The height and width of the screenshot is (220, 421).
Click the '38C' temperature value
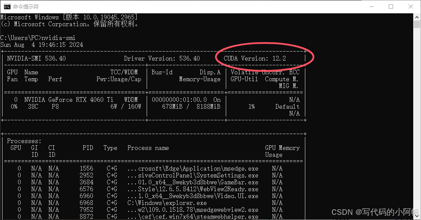point(33,107)
